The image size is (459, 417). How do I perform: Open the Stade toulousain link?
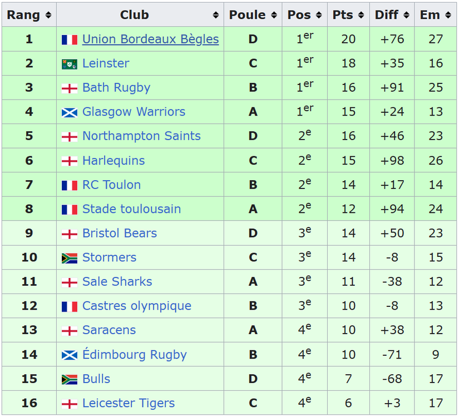click(x=131, y=209)
